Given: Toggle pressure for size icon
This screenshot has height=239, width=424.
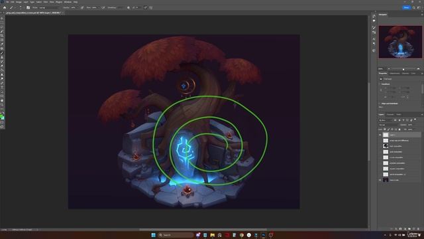Looking at the screenshot, I should tap(146, 7).
